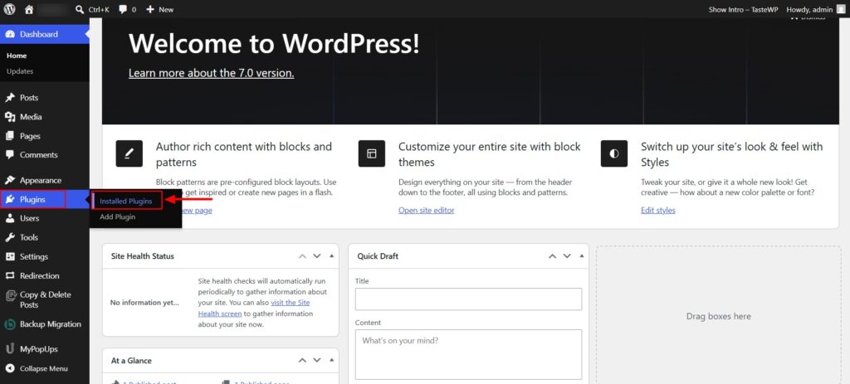The height and width of the screenshot is (384, 850).
Task: Select the Dashboard menu item
Action: pyautogui.click(x=45, y=34)
